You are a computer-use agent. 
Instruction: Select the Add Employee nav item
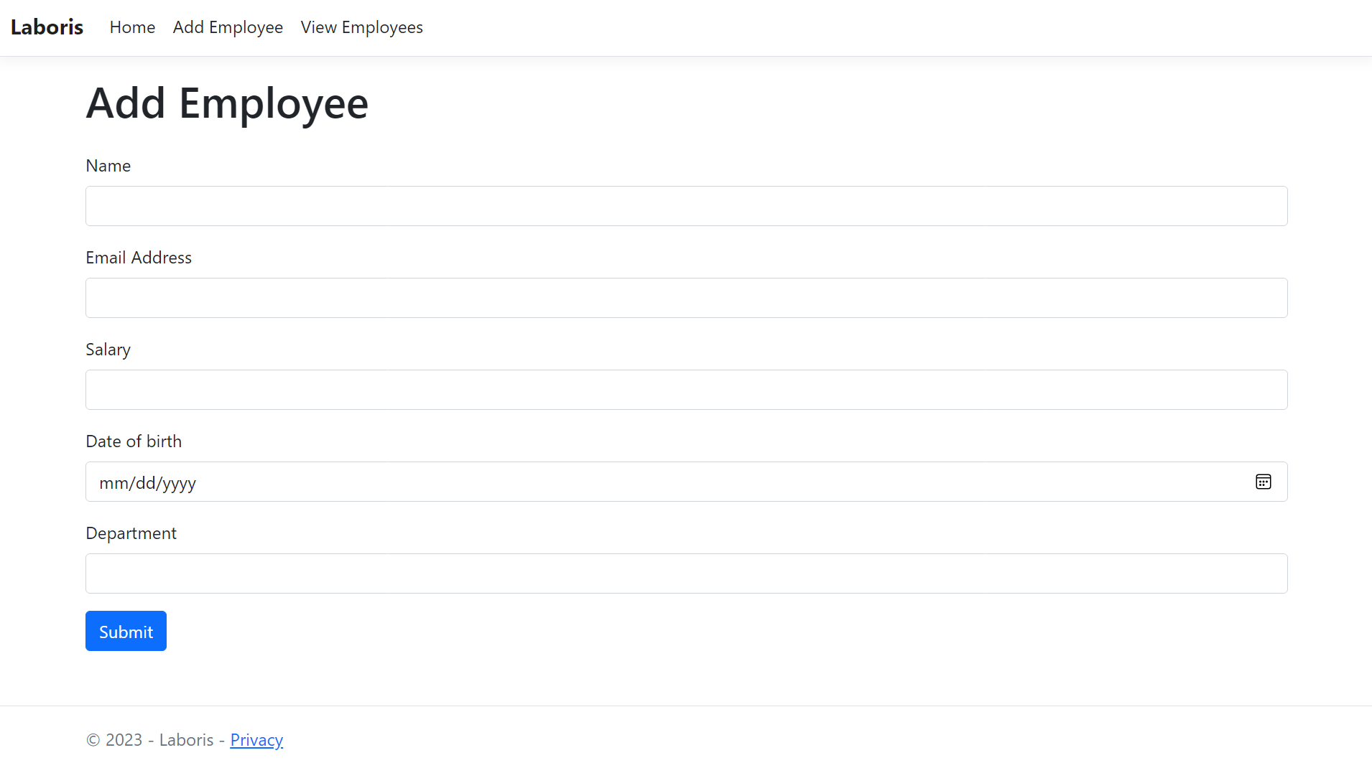click(x=228, y=27)
